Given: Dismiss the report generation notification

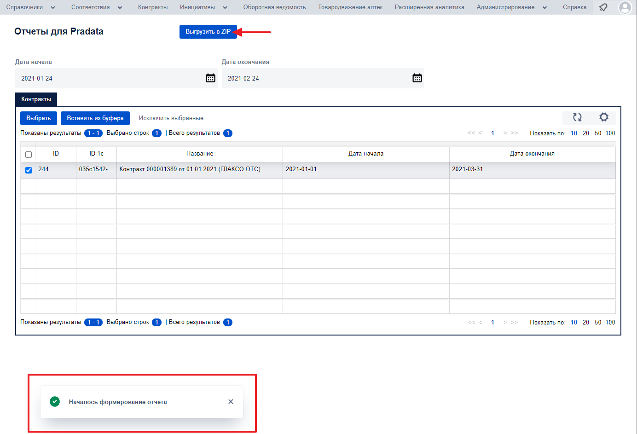Looking at the screenshot, I should click(x=231, y=402).
